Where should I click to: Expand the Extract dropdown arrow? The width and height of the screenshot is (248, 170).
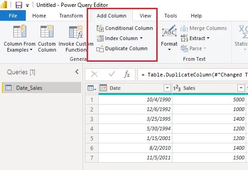click(208, 38)
